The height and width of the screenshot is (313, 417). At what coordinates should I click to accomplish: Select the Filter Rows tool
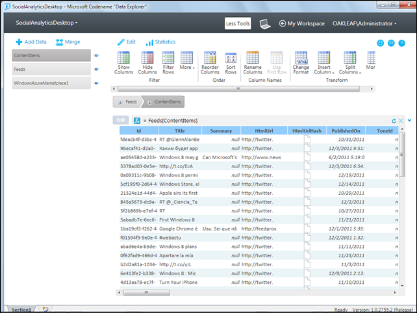coord(168,58)
